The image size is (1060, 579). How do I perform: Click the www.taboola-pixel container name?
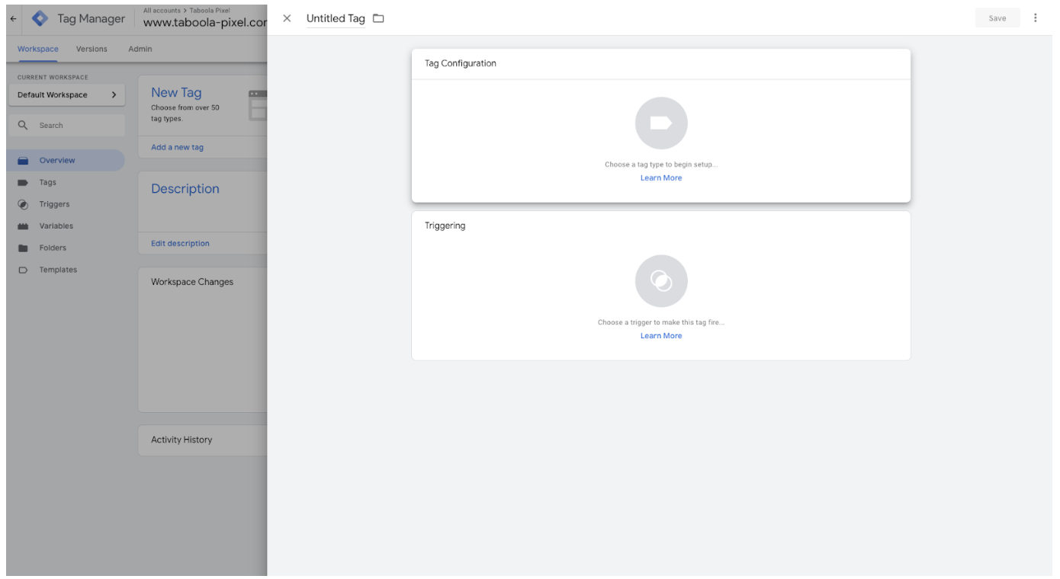[205, 23]
